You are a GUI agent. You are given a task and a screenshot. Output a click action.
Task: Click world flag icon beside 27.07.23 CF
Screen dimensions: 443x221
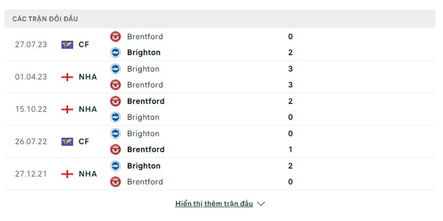[67, 45]
